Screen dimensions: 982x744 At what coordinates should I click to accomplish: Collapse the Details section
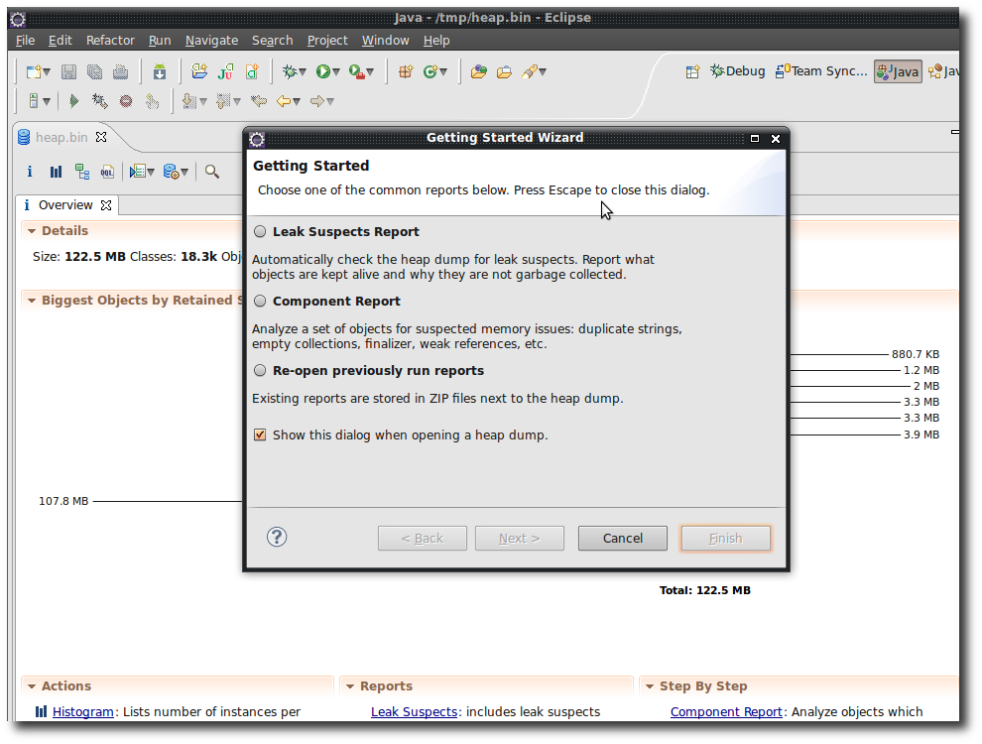tap(32, 231)
